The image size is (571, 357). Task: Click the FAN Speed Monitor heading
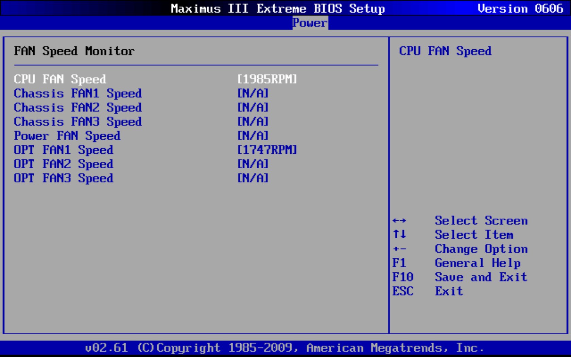pyautogui.click(x=74, y=51)
